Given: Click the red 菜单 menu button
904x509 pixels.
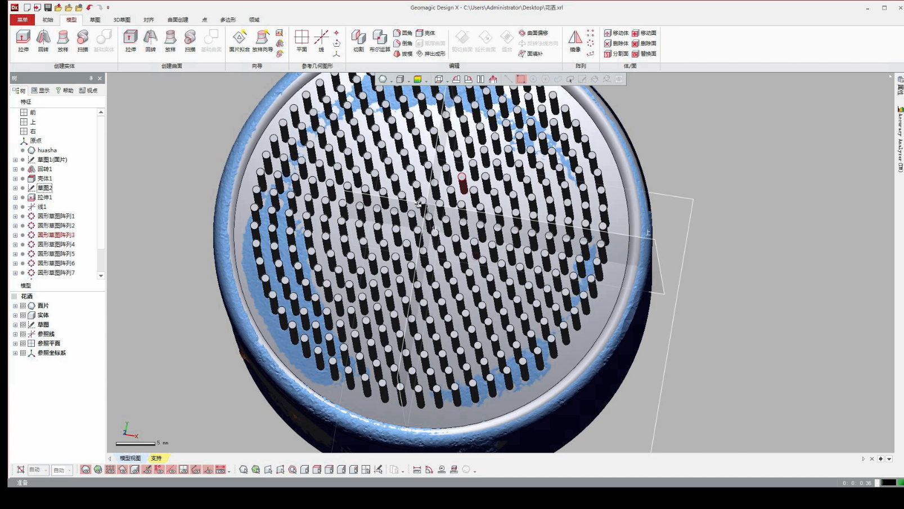Looking at the screenshot, I should 23,20.
